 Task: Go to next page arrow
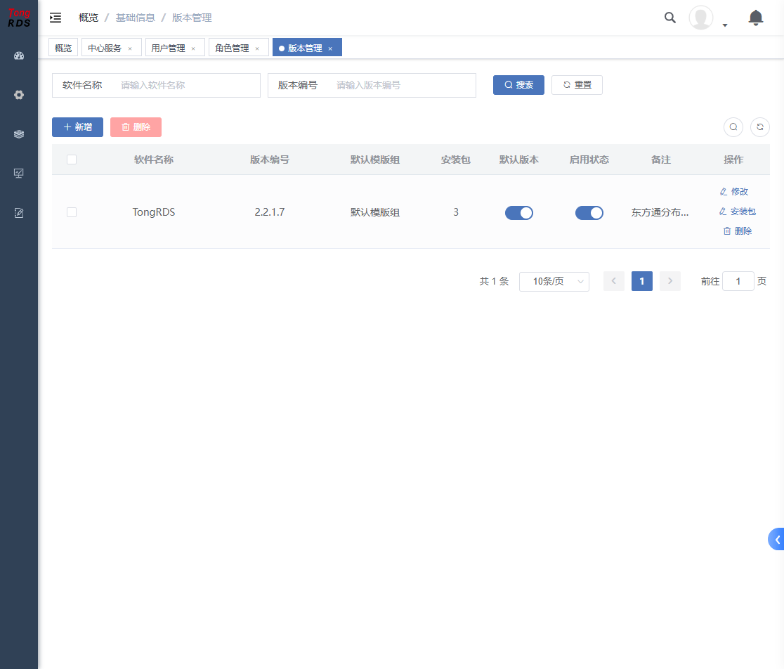coord(670,281)
